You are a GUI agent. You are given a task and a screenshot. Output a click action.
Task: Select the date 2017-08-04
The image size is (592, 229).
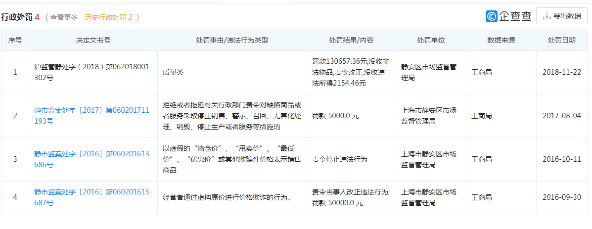click(562, 116)
